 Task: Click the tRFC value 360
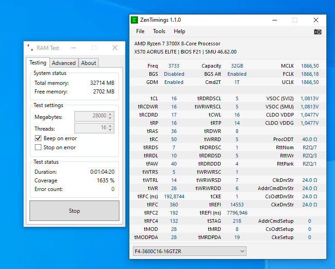coord(174,205)
